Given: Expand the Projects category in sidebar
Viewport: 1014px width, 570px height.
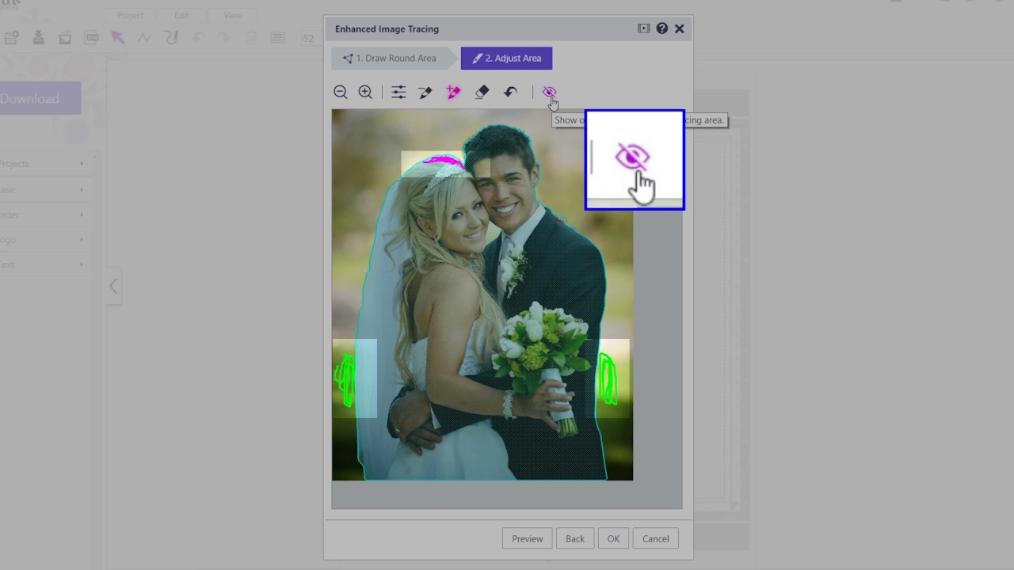Looking at the screenshot, I should [x=44, y=164].
